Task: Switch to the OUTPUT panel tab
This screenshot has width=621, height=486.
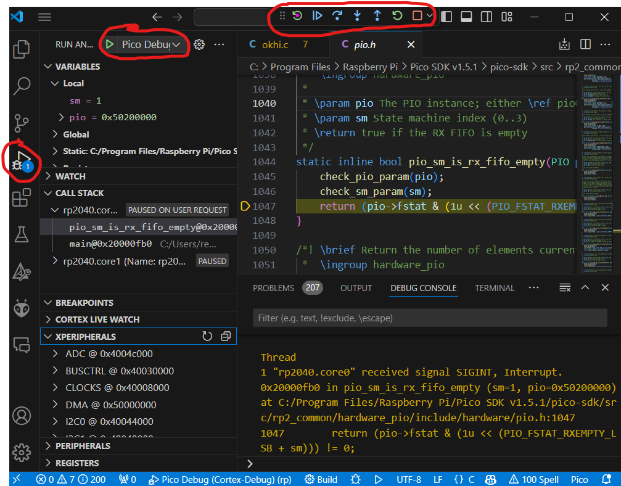Action: (356, 288)
